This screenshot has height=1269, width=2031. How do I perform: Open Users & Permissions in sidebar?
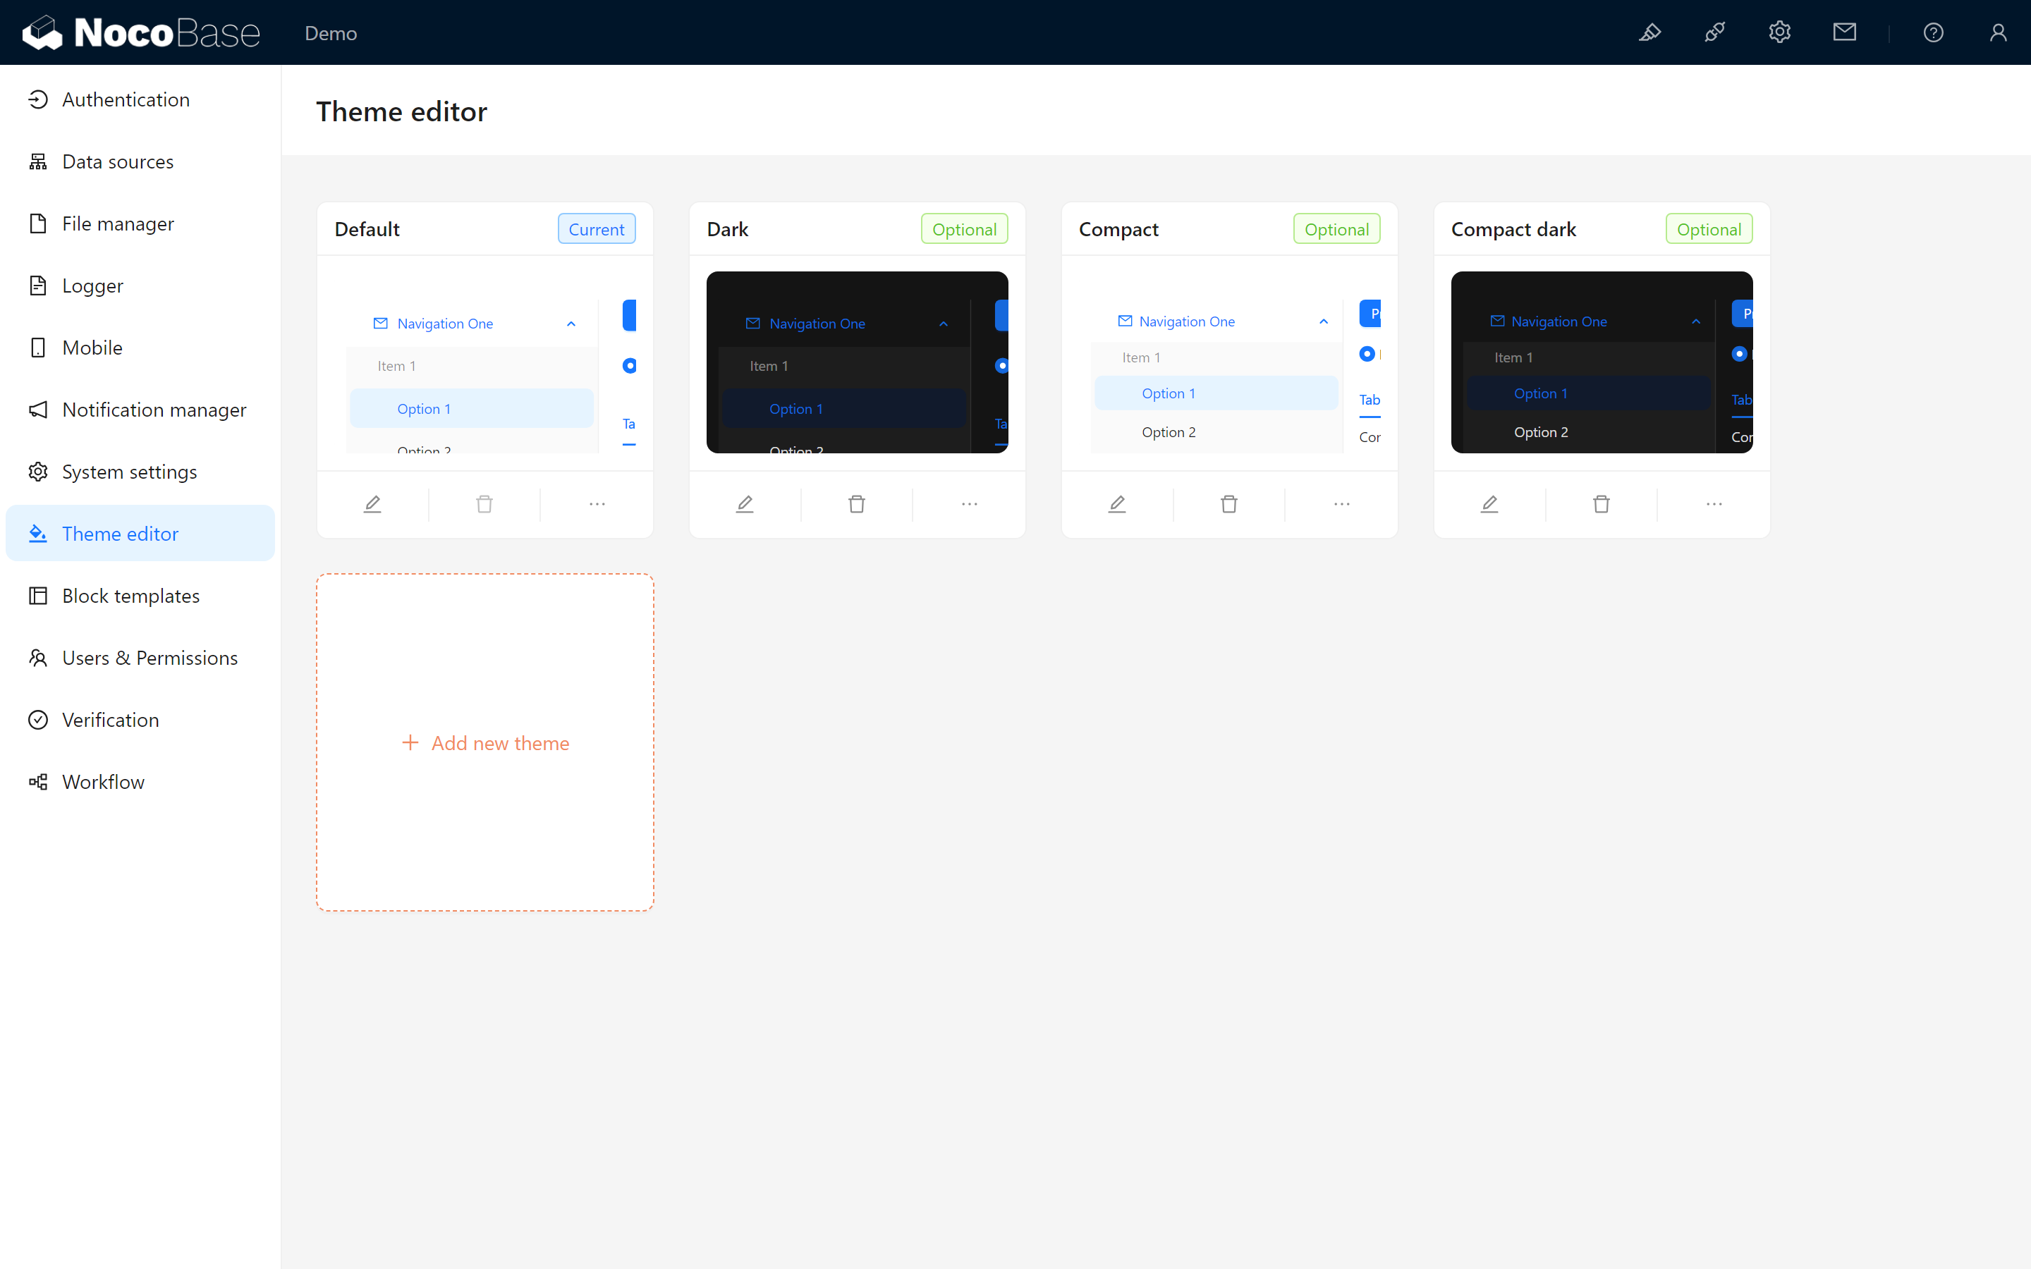(149, 656)
